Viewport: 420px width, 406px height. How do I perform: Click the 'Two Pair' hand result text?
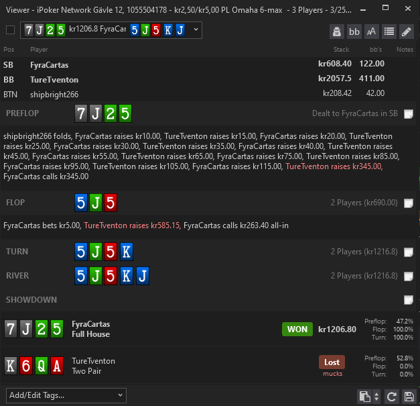pos(86,371)
